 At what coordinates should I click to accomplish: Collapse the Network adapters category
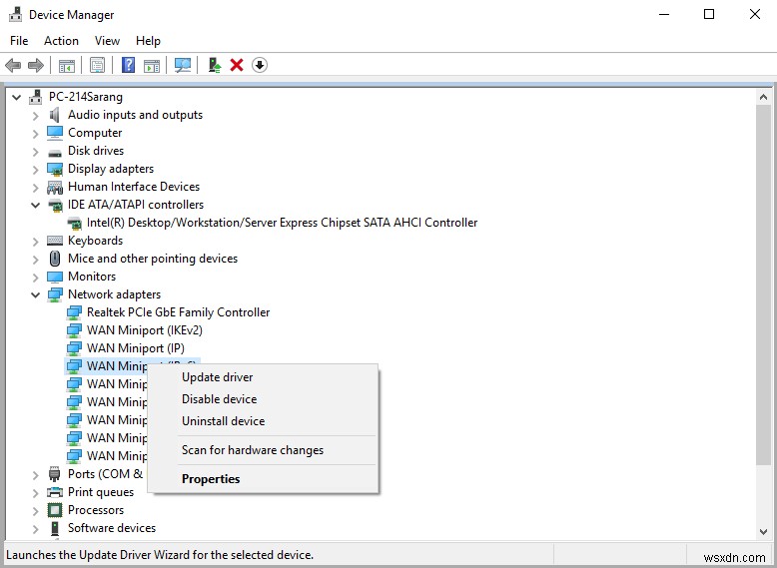pos(35,294)
